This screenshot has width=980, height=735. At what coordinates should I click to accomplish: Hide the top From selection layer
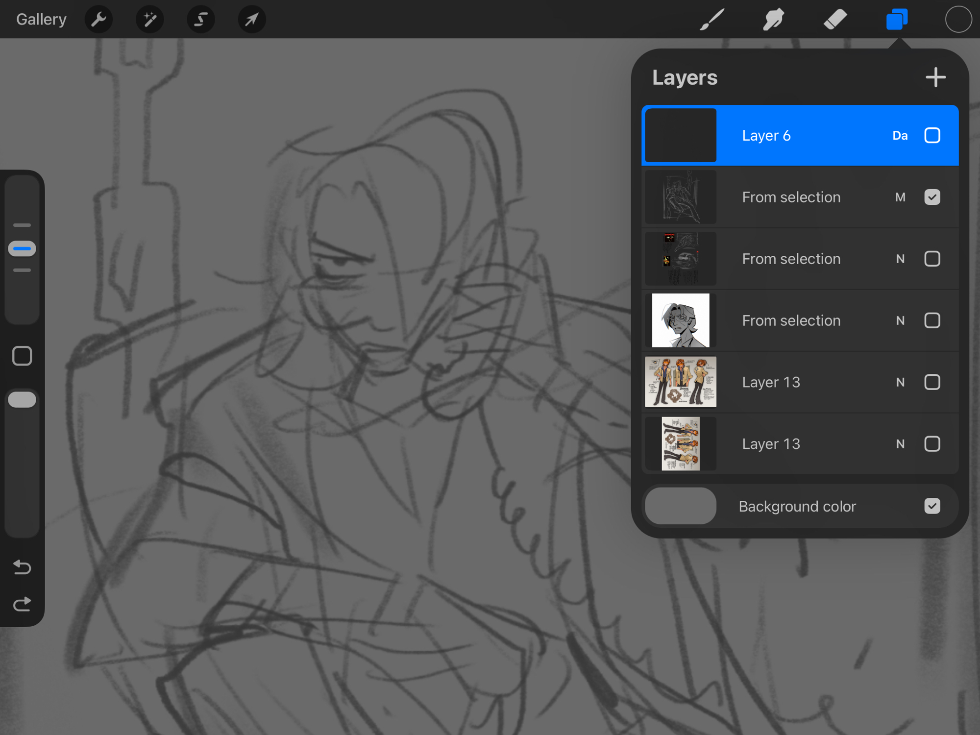pos(932,197)
